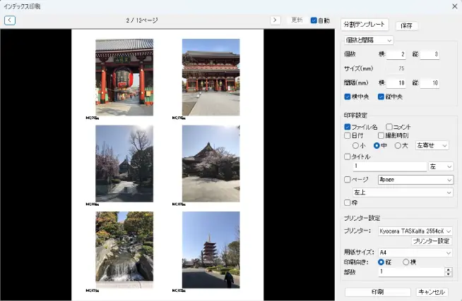Enable the 撮影時刻 checkbox

381,135
